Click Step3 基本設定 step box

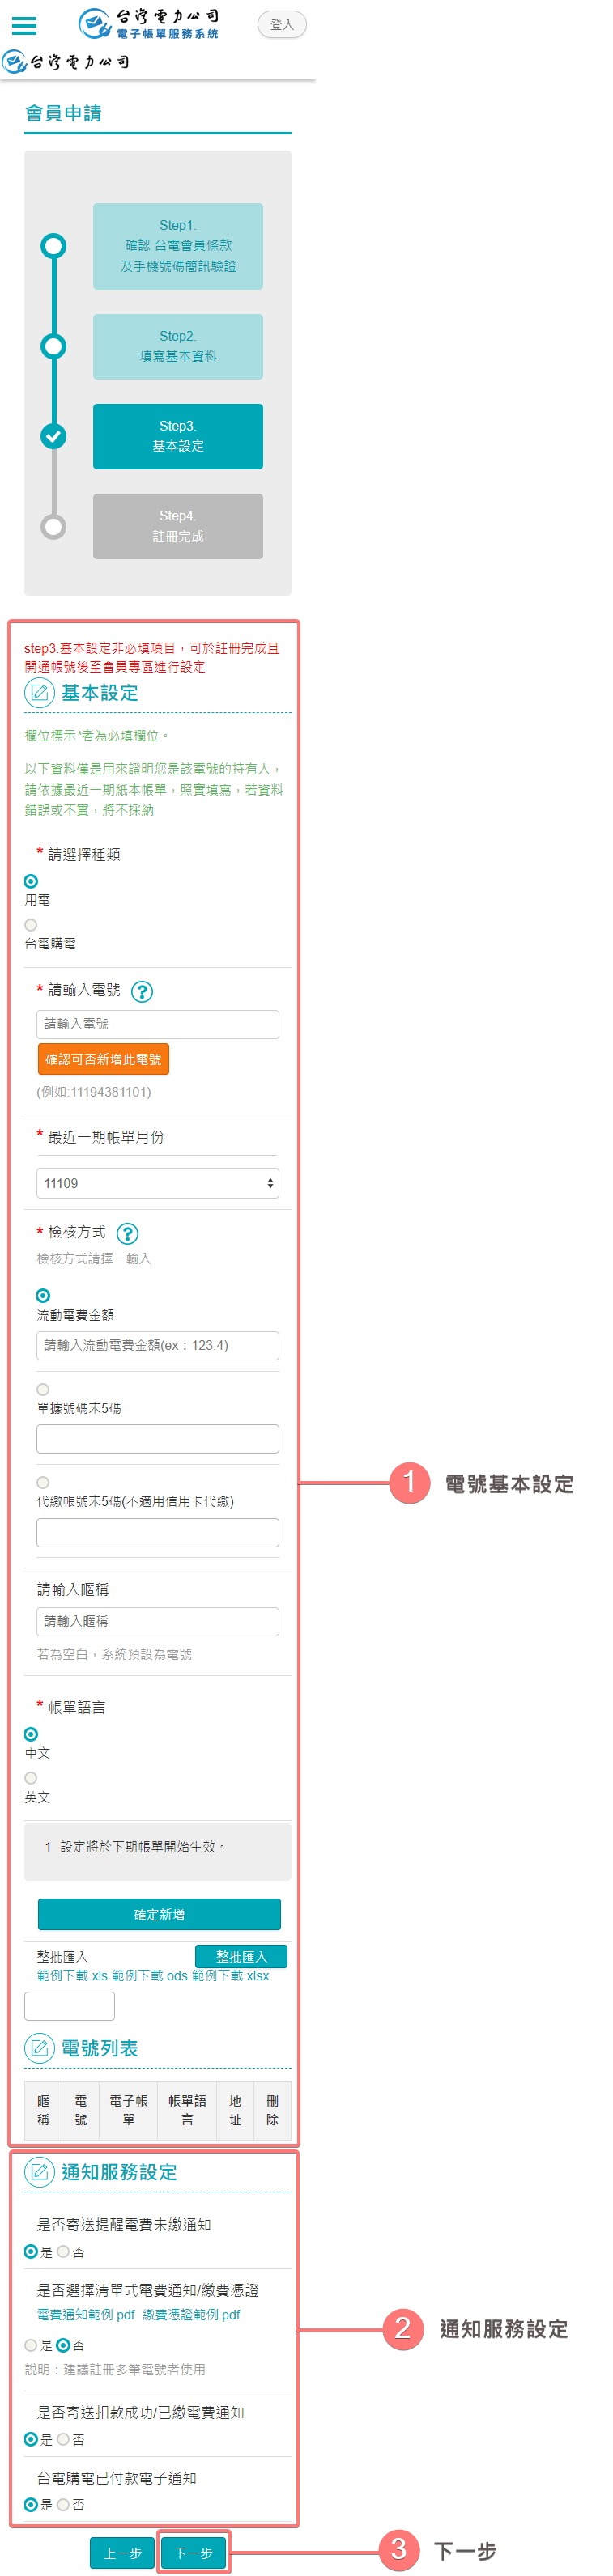click(x=178, y=436)
